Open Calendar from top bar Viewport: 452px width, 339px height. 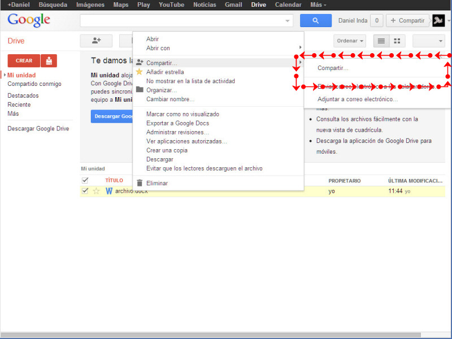tap(288, 5)
